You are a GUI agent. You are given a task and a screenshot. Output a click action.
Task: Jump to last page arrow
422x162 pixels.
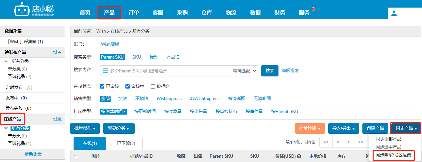tap(360, 142)
